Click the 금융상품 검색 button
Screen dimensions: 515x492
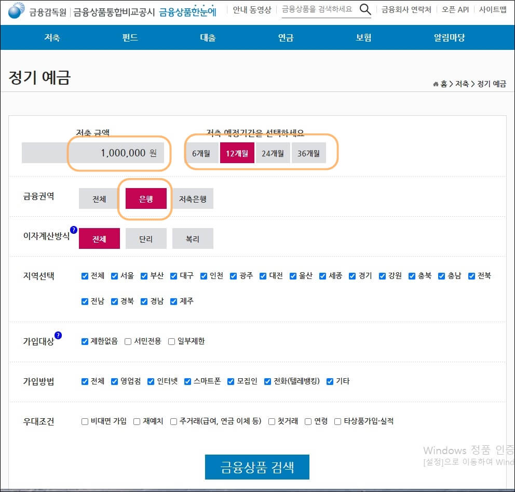[257, 467]
